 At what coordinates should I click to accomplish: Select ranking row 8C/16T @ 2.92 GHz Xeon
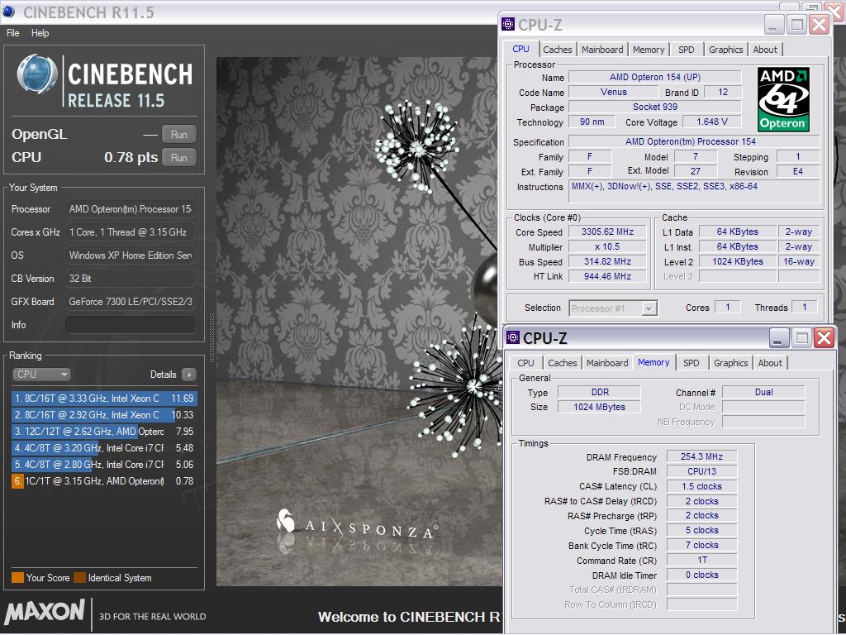(104, 415)
